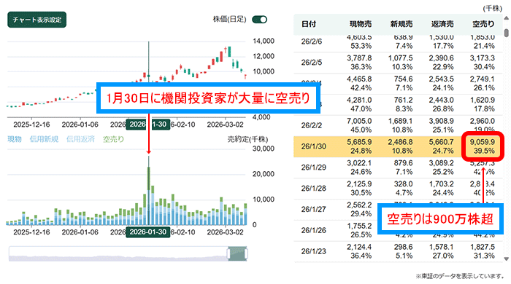The height and width of the screenshot is (284, 511).
Task: Toggle the 株価(日足) switch
Action: (x=259, y=20)
